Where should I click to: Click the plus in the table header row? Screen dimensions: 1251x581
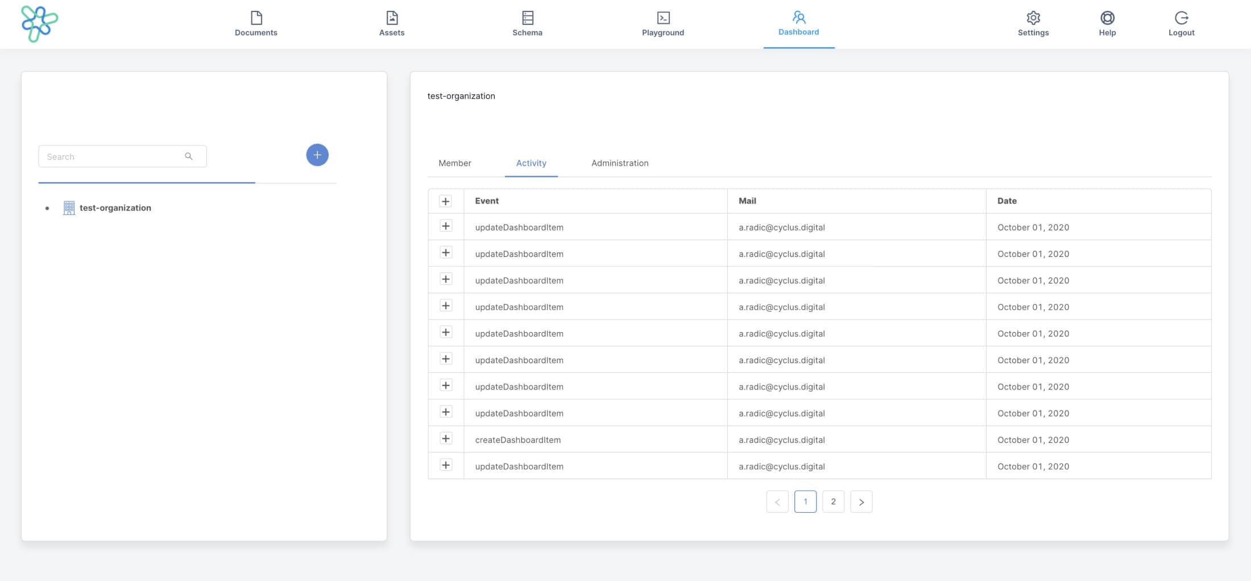coord(446,200)
